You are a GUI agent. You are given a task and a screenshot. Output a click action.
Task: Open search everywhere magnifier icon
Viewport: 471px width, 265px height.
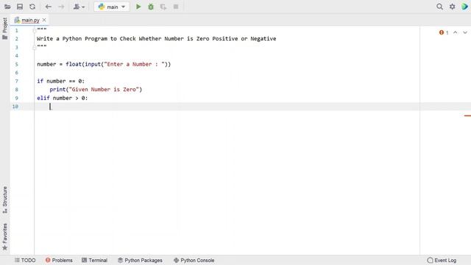coord(439,7)
